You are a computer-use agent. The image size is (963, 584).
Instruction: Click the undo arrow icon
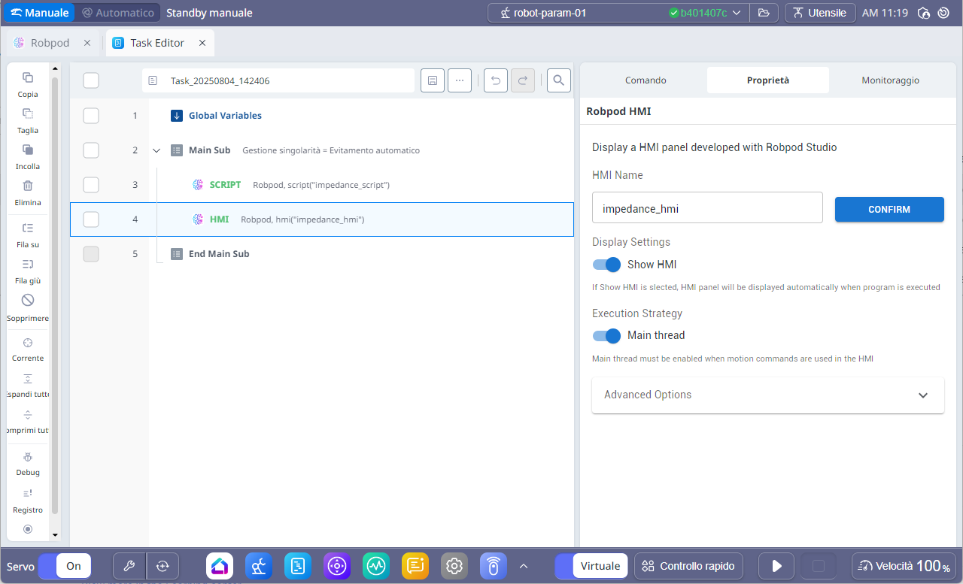click(x=495, y=80)
